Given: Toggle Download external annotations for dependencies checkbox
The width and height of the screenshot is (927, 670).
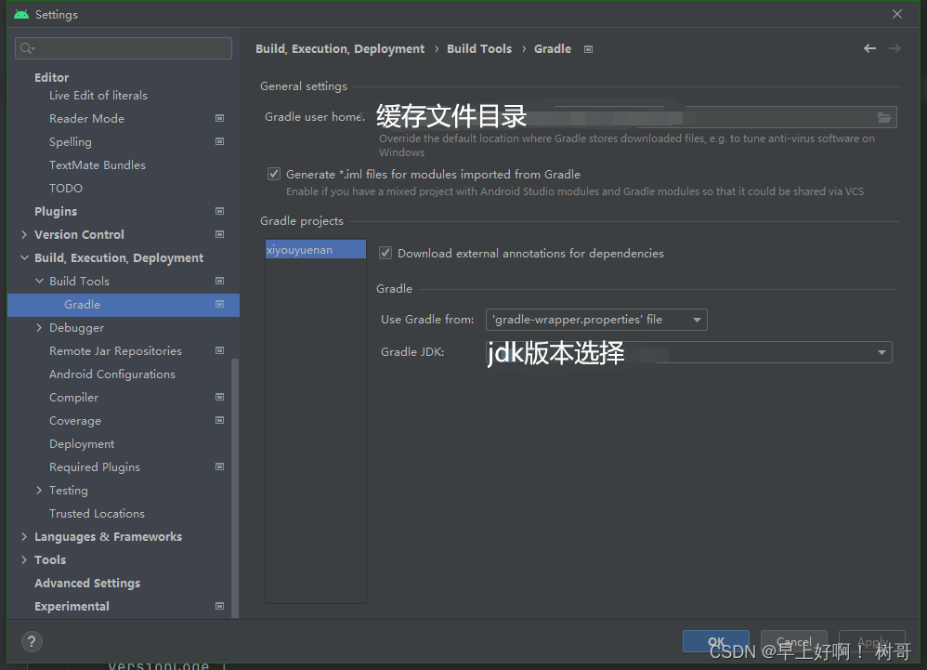Looking at the screenshot, I should [385, 253].
